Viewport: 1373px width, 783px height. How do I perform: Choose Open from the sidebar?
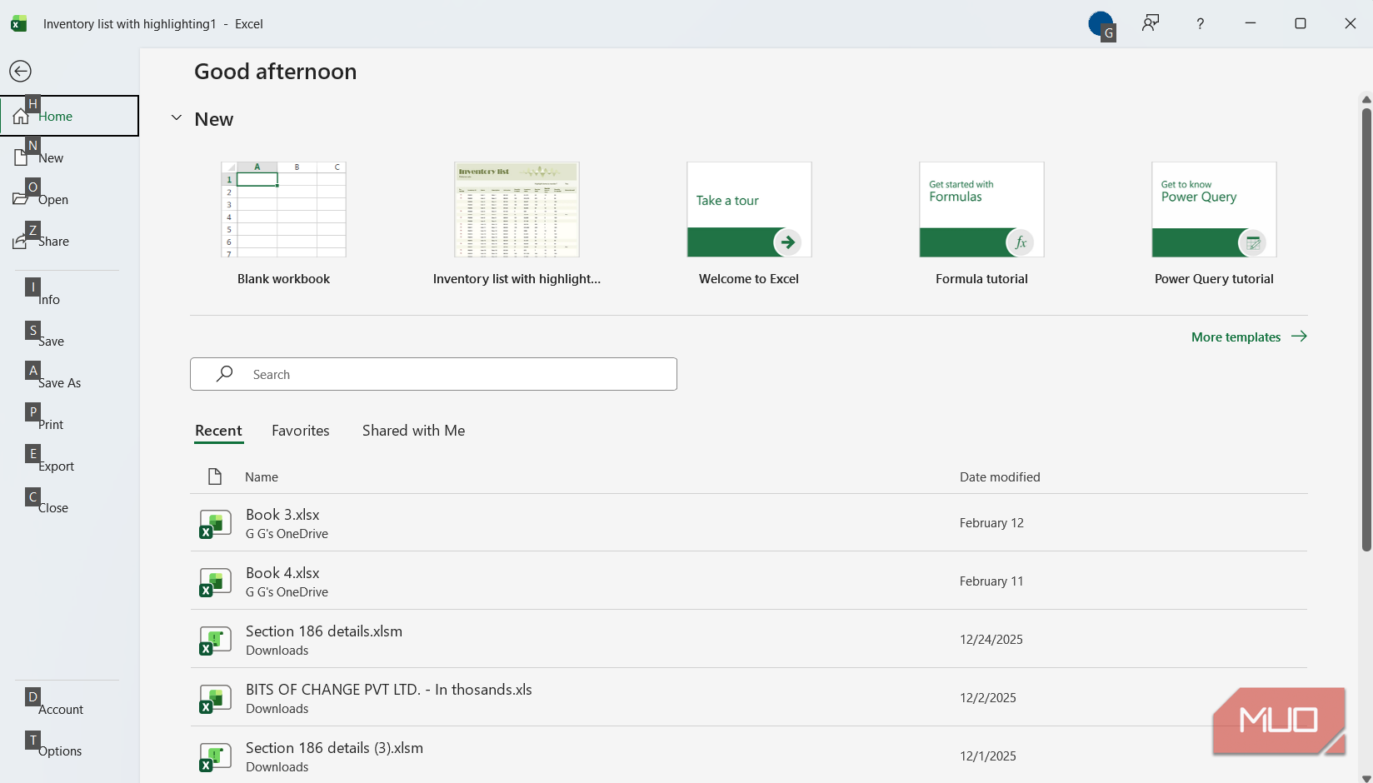point(70,199)
